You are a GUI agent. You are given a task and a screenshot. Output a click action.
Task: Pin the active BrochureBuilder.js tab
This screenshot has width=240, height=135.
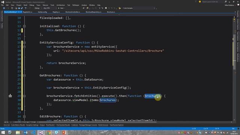(x=19, y=12)
